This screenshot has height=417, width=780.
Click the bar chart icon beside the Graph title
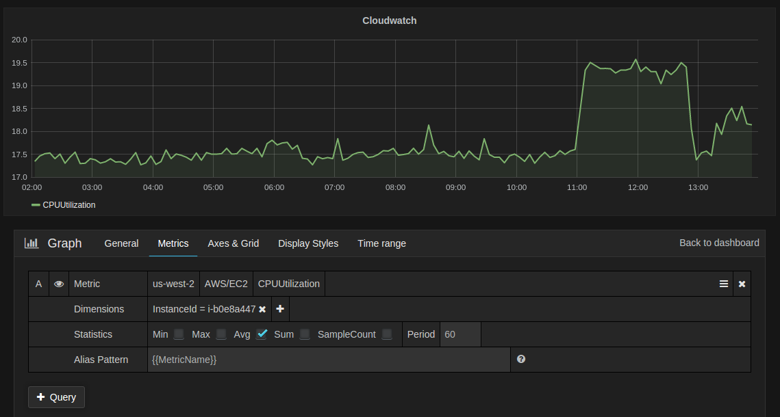[32, 243]
